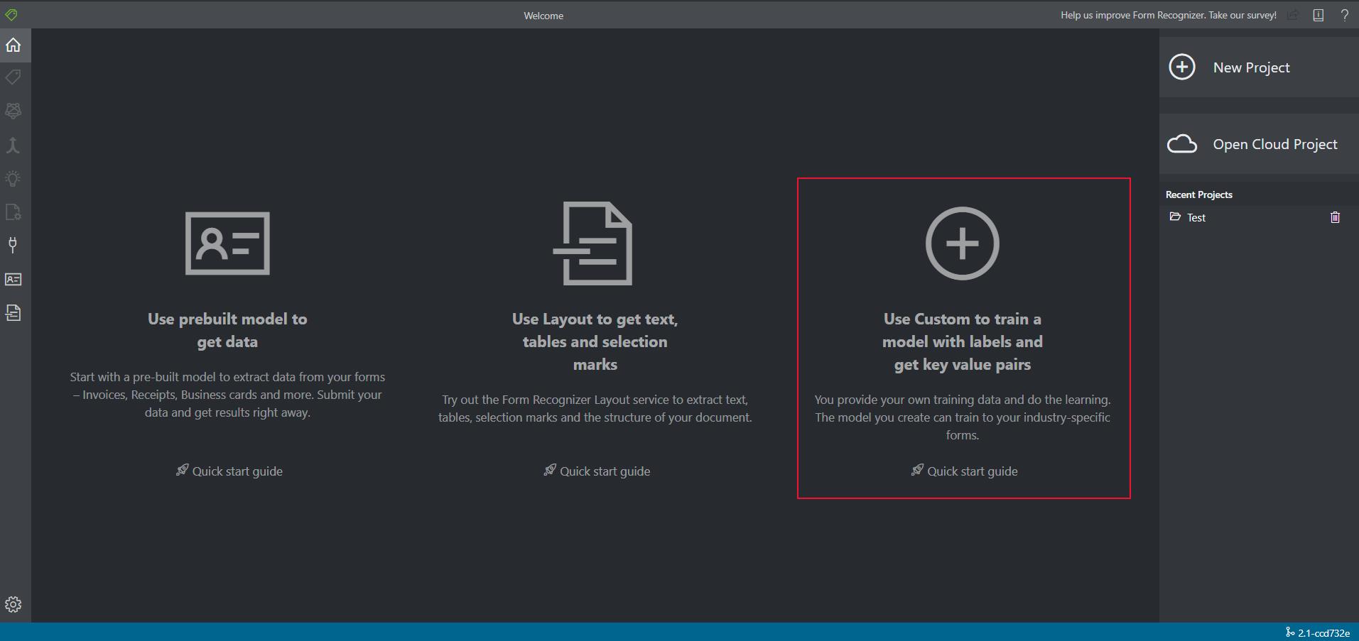
Task: Select 'Use prebuilt model to get data' heading
Action: click(227, 330)
